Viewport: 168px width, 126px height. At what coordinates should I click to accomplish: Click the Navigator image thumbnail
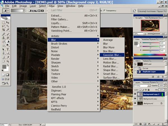click(150, 25)
